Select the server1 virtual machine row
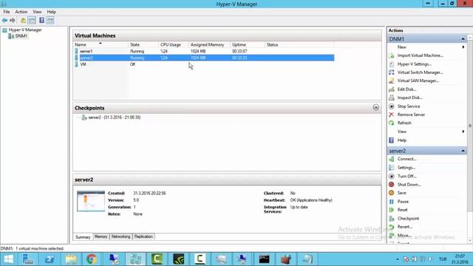 tap(204, 51)
